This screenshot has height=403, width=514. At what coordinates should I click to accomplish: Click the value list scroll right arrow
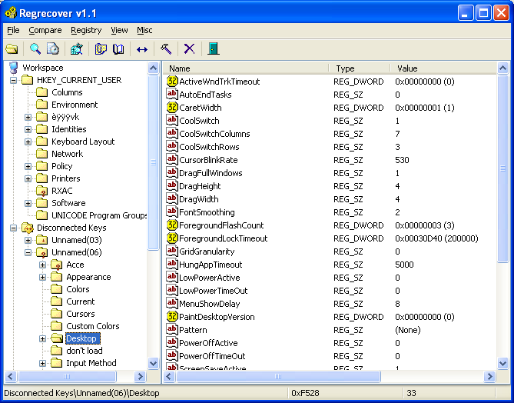click(x=489, y=376)
